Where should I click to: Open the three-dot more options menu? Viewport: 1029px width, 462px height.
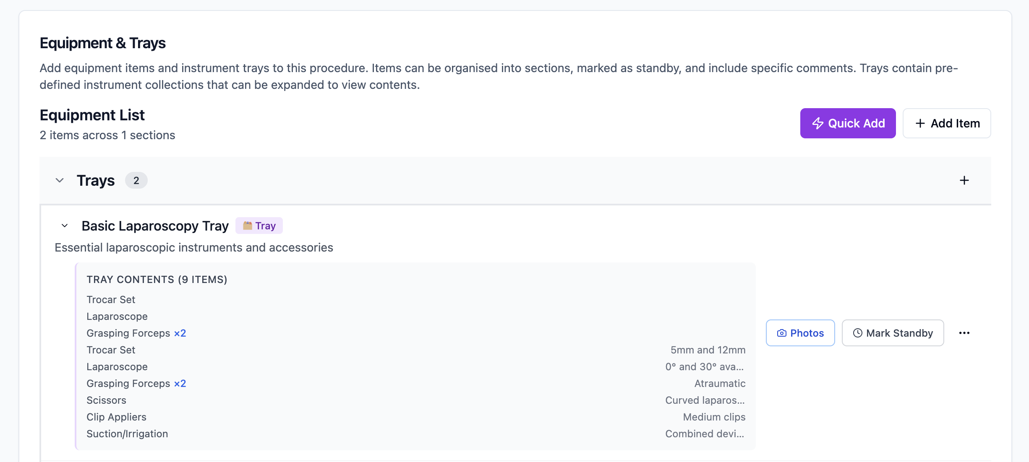coord(964,333)
